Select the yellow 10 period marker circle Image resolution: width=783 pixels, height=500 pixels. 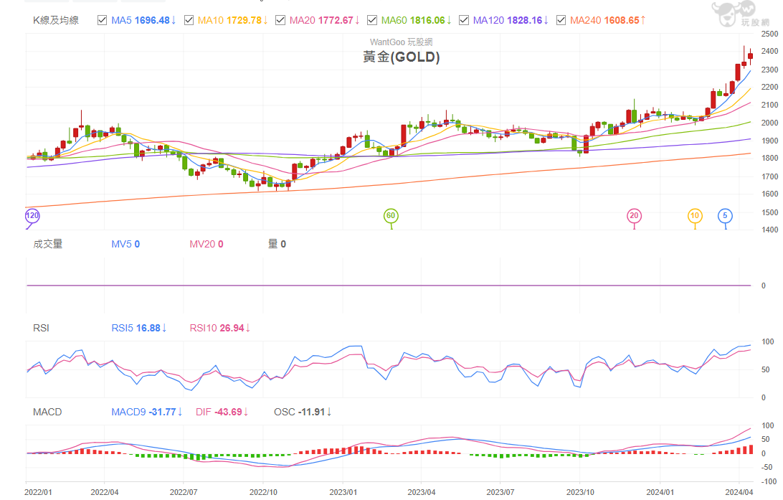695,215
